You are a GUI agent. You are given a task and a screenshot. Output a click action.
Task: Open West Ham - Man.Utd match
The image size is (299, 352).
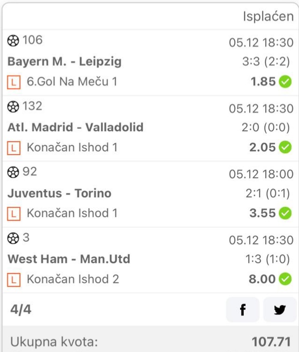pyautogui.click(x=69, y=259)
